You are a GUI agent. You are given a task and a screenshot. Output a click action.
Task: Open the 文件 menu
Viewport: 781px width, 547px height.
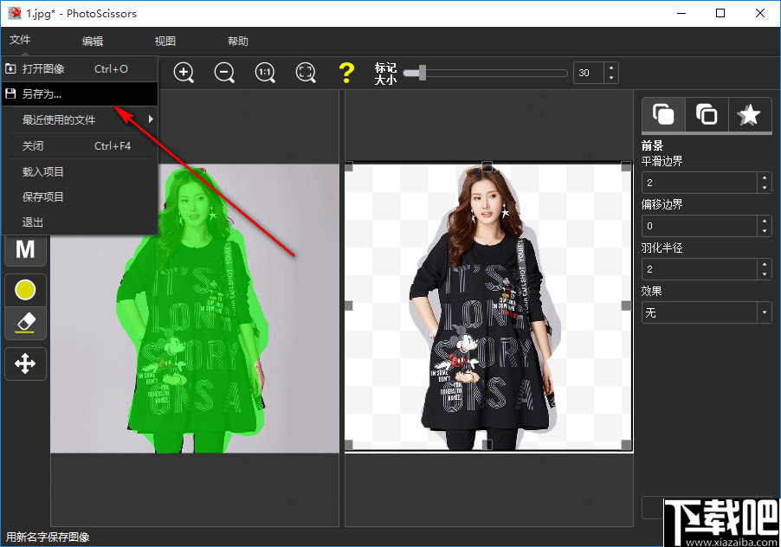(20, 40)
